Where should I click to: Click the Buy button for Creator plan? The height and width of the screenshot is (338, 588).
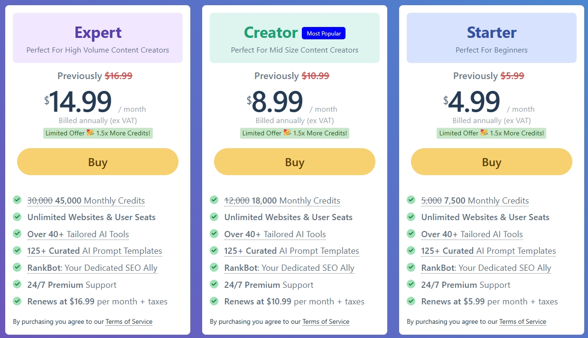point(295,162)
